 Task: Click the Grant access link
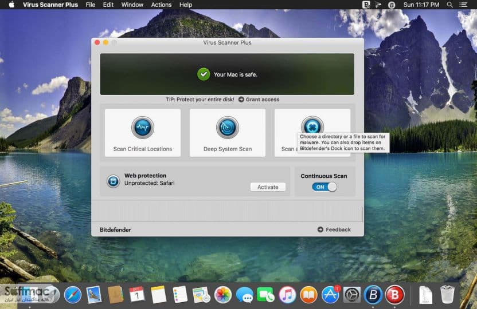[x=262, y=100]
